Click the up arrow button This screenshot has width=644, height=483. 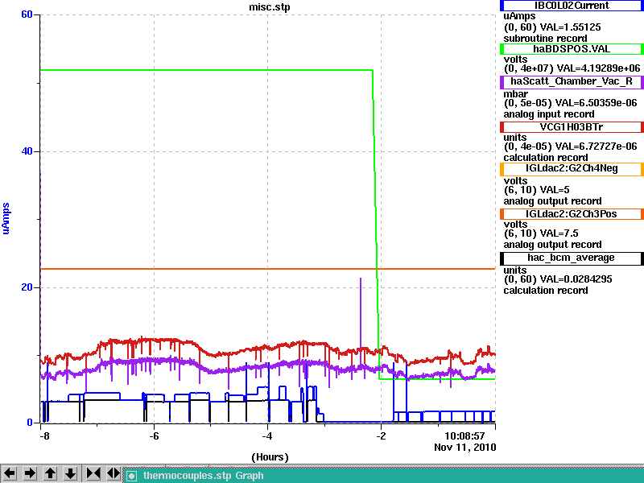50,473
